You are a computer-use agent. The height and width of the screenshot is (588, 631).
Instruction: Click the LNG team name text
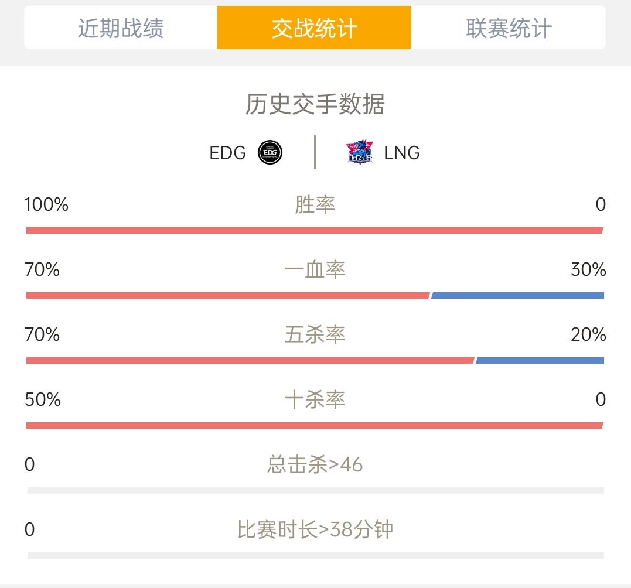point(401,153)
